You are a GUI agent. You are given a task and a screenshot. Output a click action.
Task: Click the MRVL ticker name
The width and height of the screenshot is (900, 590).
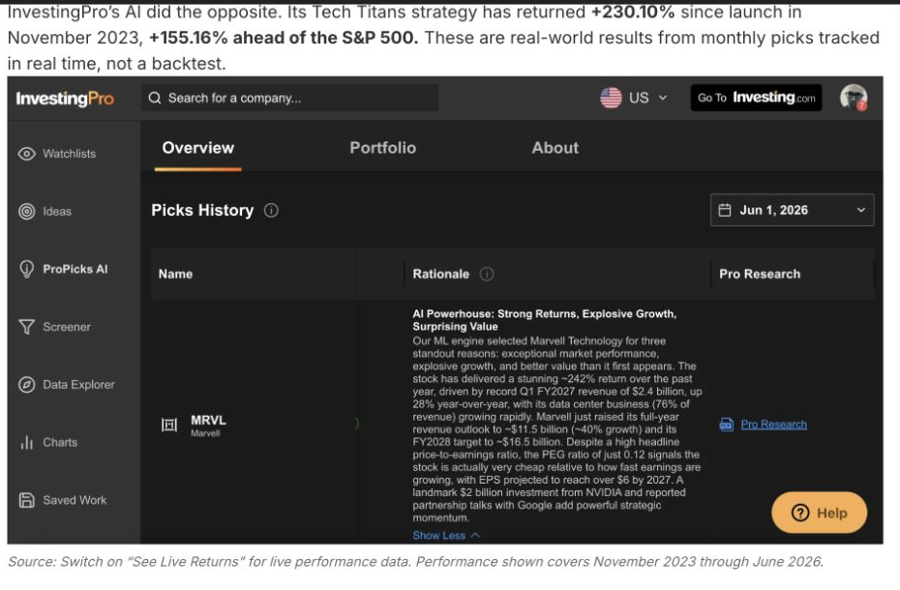point(208,420)
